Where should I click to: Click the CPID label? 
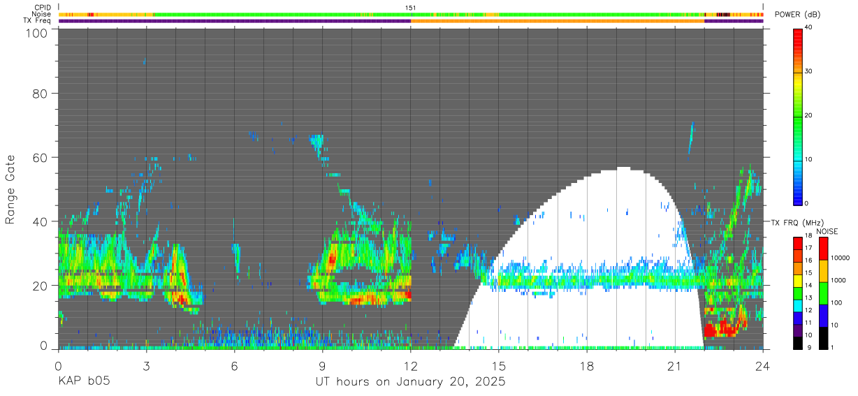point(41,8)
